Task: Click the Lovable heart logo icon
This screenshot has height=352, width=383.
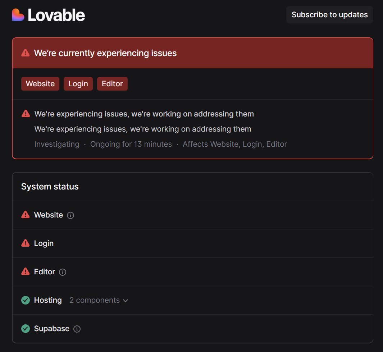Action: (18, 15)
